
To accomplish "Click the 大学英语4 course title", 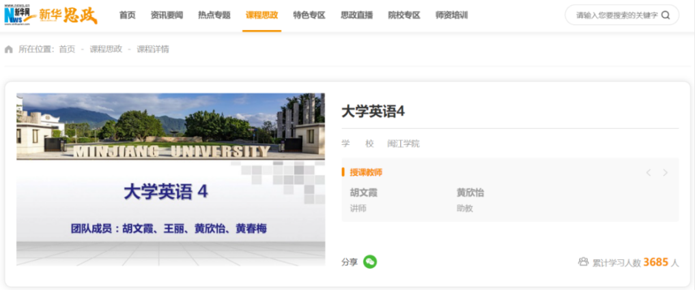I will click(373, 112).
